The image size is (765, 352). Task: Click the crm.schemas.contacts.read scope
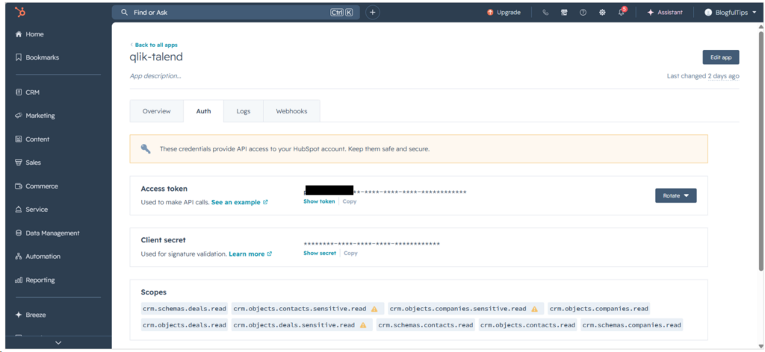coord(425,324)
